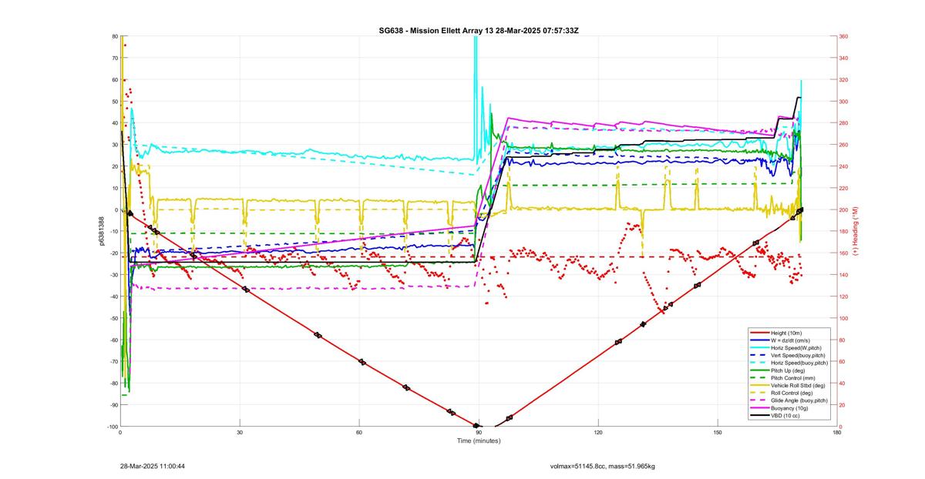Click the heading axis tick label "140"

click(844, 275)
